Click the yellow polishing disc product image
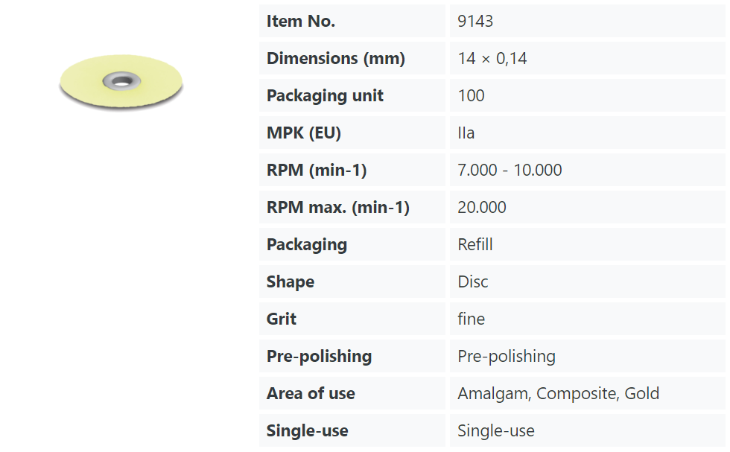This screenshot has height=452, width=730. [121, 83]
